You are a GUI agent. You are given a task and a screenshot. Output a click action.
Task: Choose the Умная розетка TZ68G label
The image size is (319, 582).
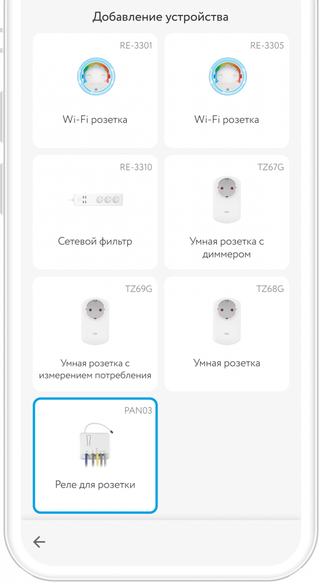click(x=227, y=362)
